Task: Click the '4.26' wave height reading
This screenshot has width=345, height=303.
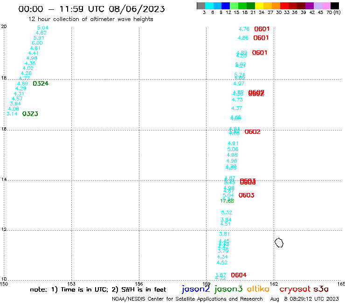Action: pyautogui.click(x=26, y=73)
